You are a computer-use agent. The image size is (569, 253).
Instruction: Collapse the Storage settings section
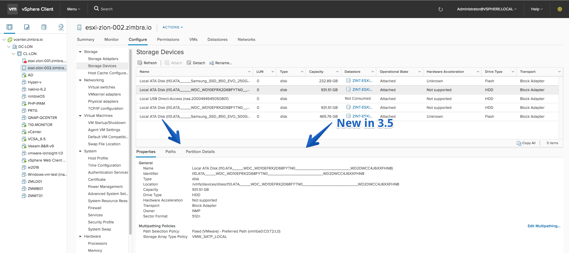pyautogui.click(x=80, y=52)
